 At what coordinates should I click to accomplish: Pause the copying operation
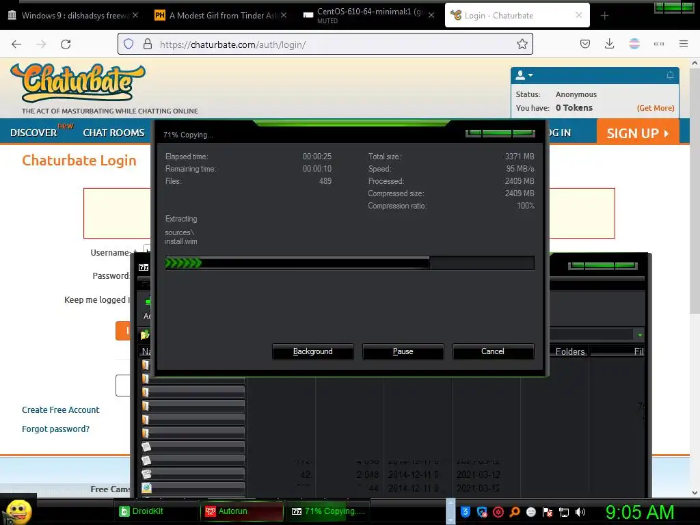(x=403, y=351)
